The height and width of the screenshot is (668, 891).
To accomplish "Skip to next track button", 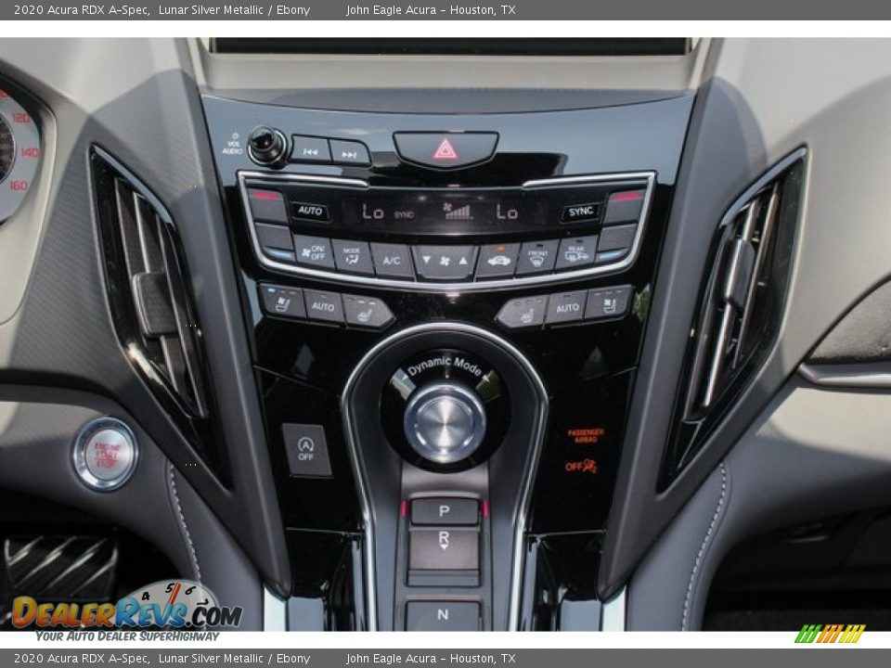I will click(350, 153).
